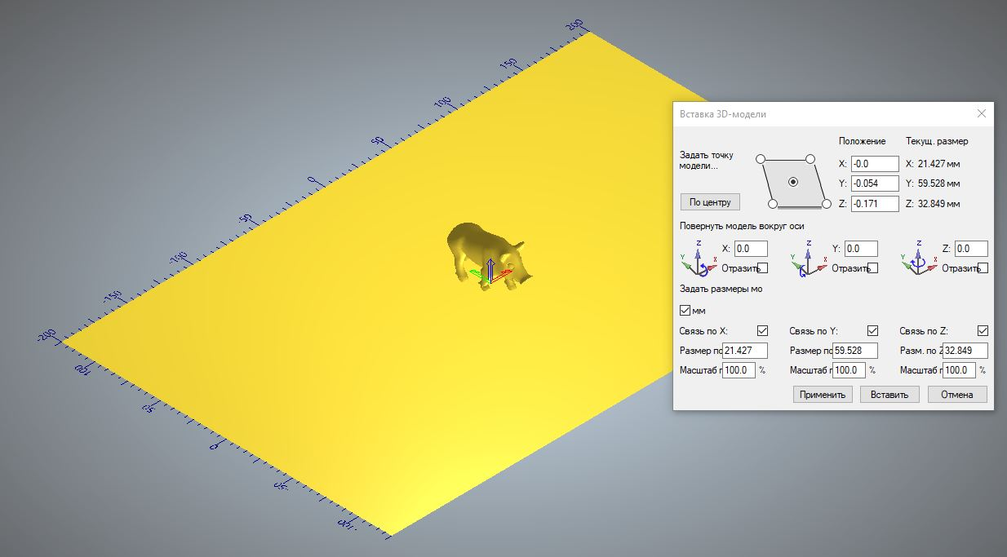The image size is (1007, 557).
Task: Click the Масштаб Z percent field
Action: click(959, 370)
